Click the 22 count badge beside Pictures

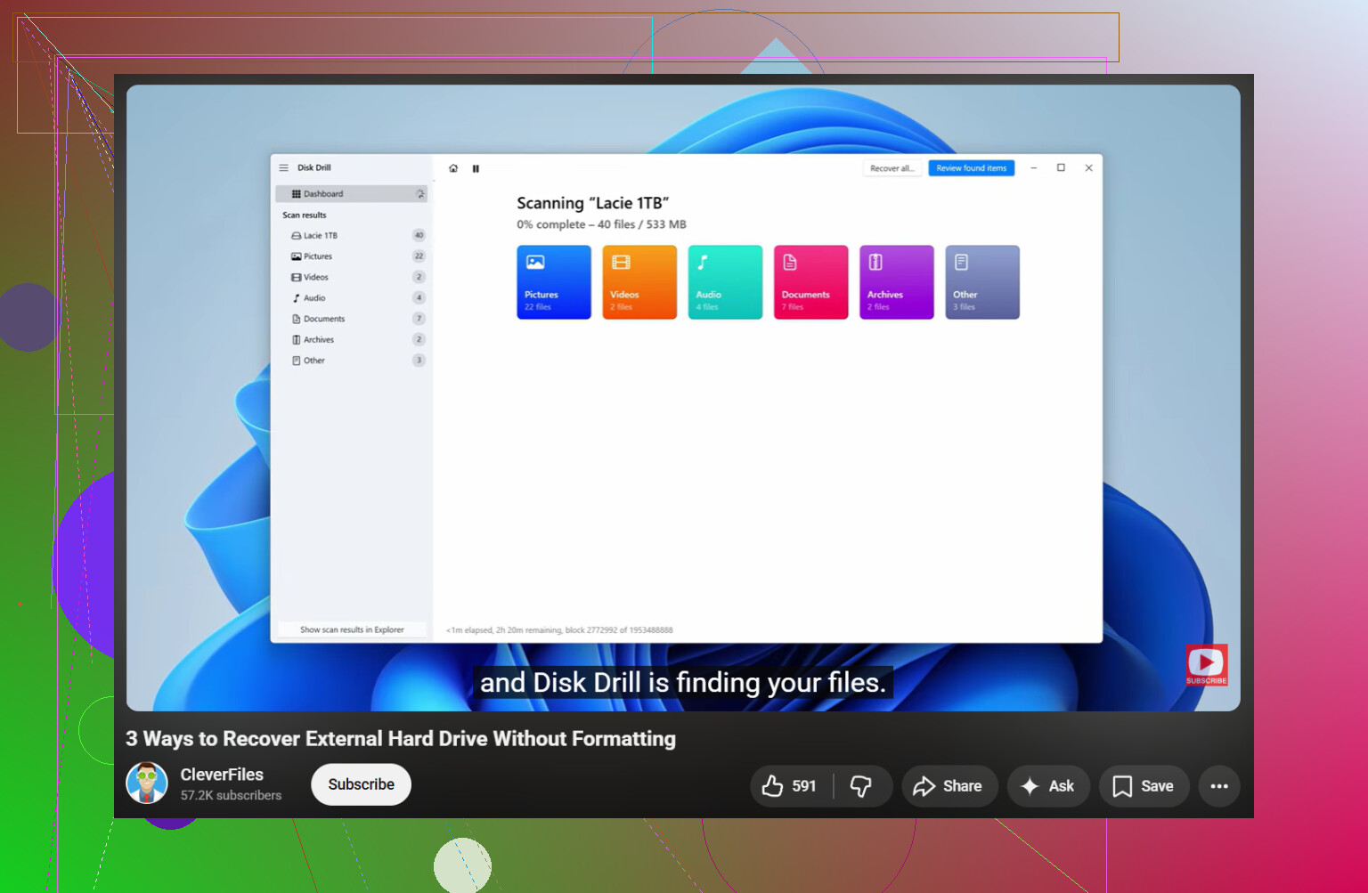pyautogui.click(x=419, y=256)
